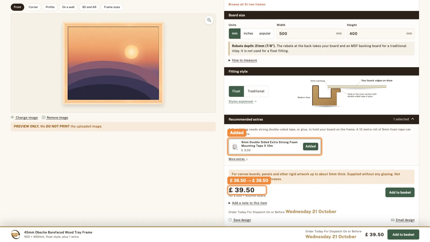Toggle the Added button for foam tape
430x242 pixels.
pyautogui.click(x=311, y=146)
